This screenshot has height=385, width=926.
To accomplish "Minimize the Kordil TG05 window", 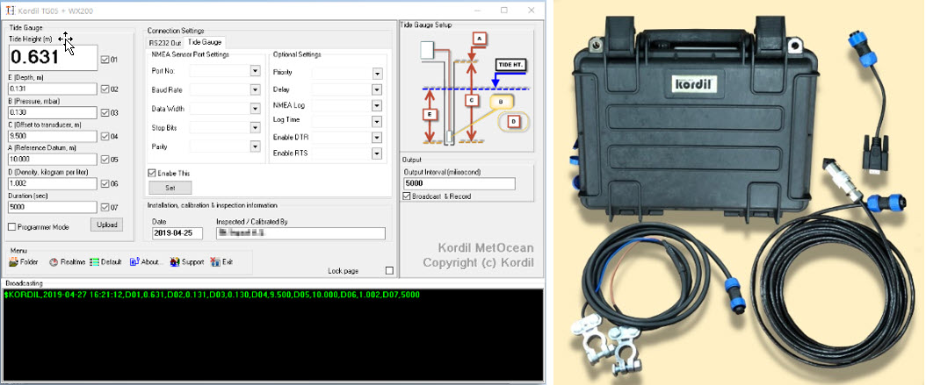I will (x=476, y=11).
